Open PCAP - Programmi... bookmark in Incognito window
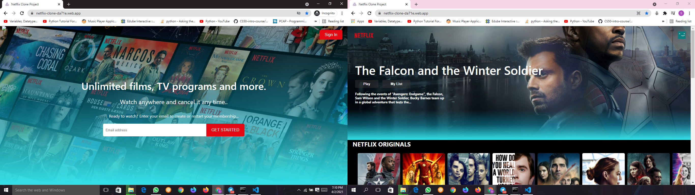This screenshot has width=695, height=195. click(290, 21)
